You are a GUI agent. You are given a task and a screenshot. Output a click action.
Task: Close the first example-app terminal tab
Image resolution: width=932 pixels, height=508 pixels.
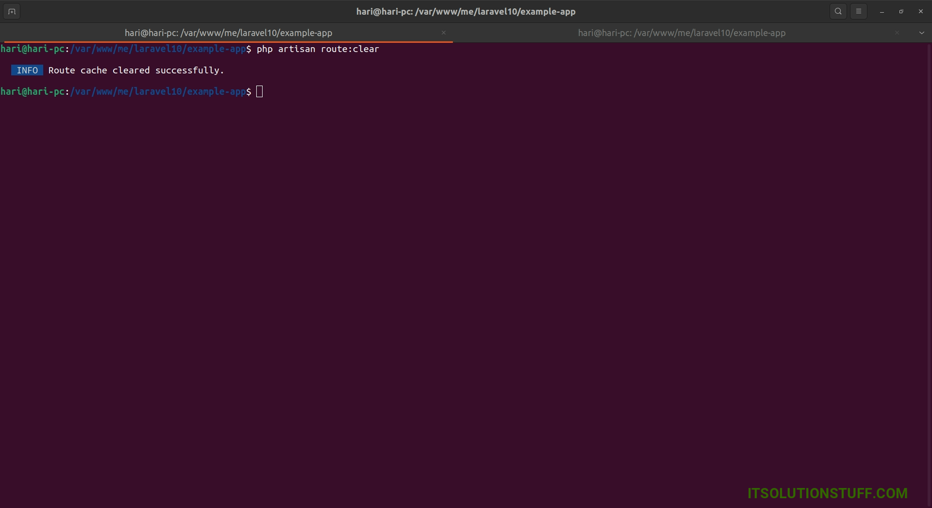coord(444,33)
